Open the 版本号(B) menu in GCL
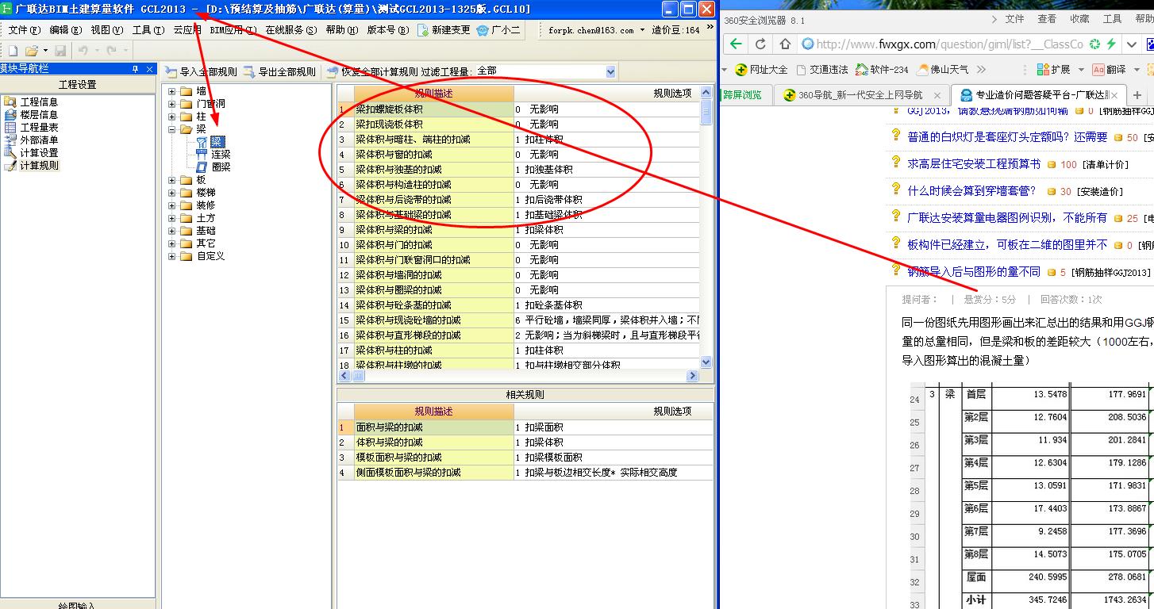The width and height of the screenshot is (1154, 609). pos(388,30)
